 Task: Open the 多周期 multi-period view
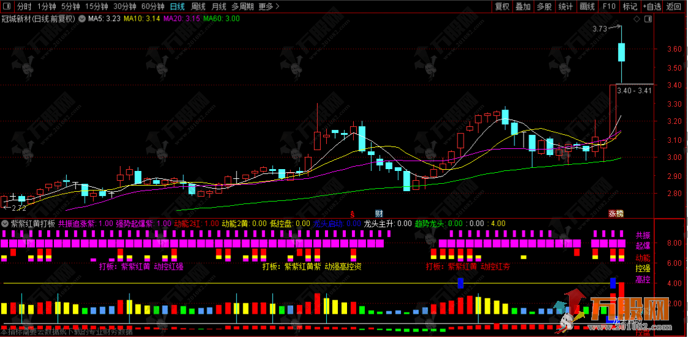click(242, 6)
